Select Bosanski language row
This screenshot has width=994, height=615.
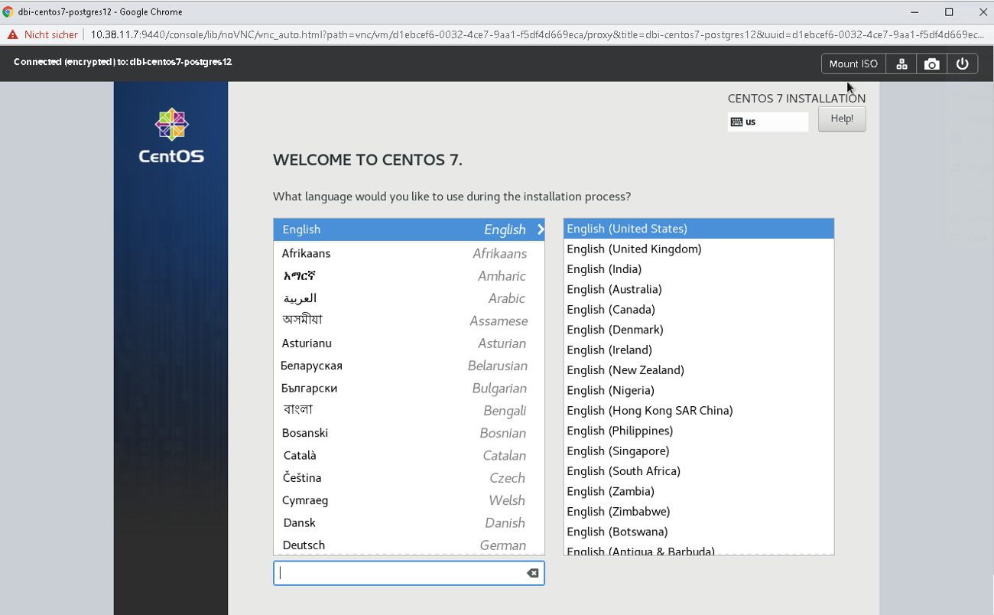coord(409,433)
